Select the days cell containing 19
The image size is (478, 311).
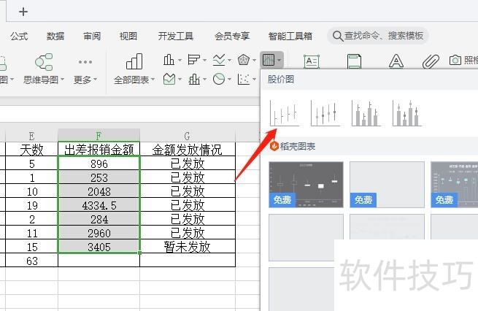click(x=31, y=205)
